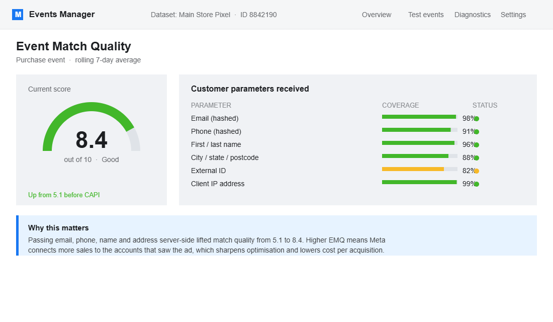
Task: Click the Email (hashed) green status dot
Action: (x=477, y=119)
